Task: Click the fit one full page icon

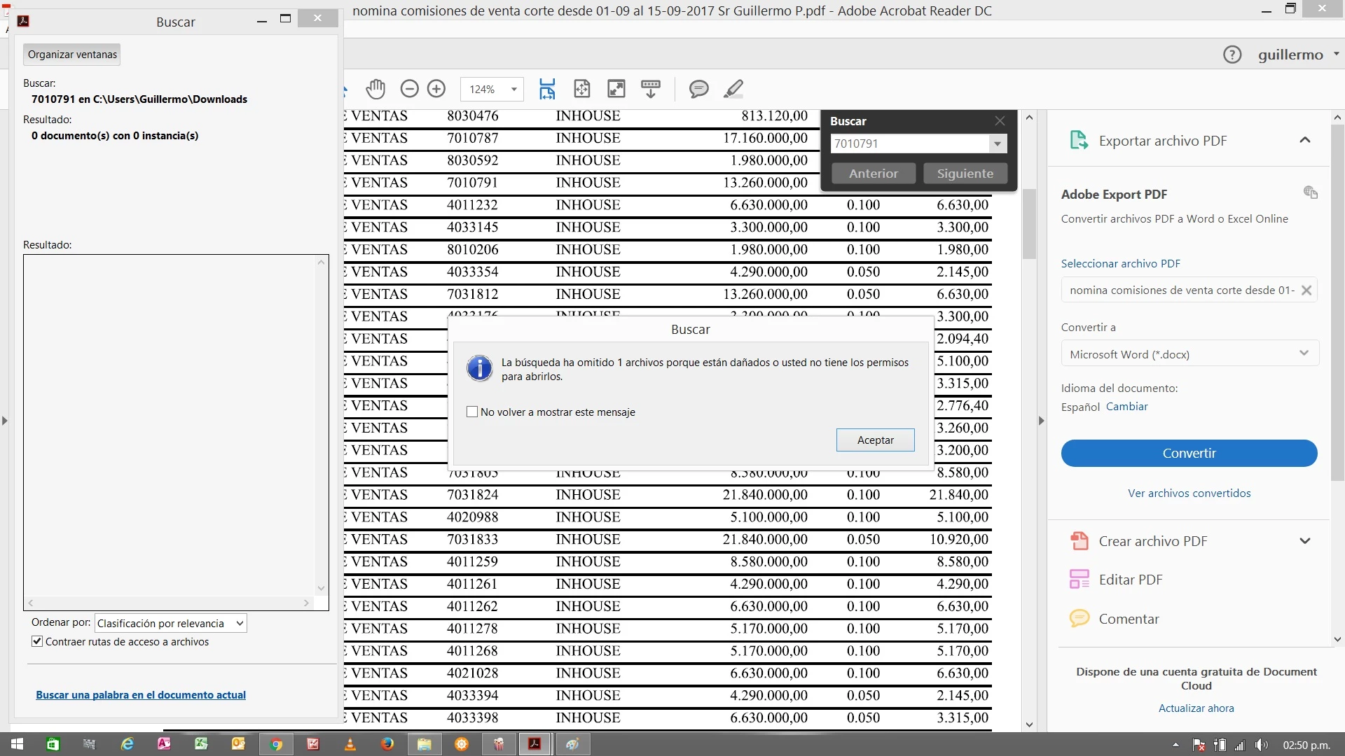Action: (x=581, y=89)
